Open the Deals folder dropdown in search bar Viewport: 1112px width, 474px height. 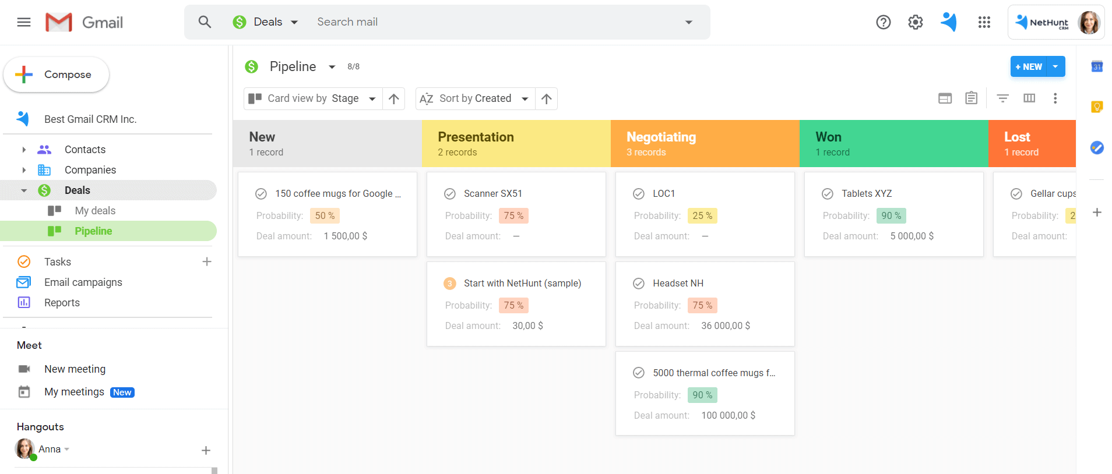(266, 22)
